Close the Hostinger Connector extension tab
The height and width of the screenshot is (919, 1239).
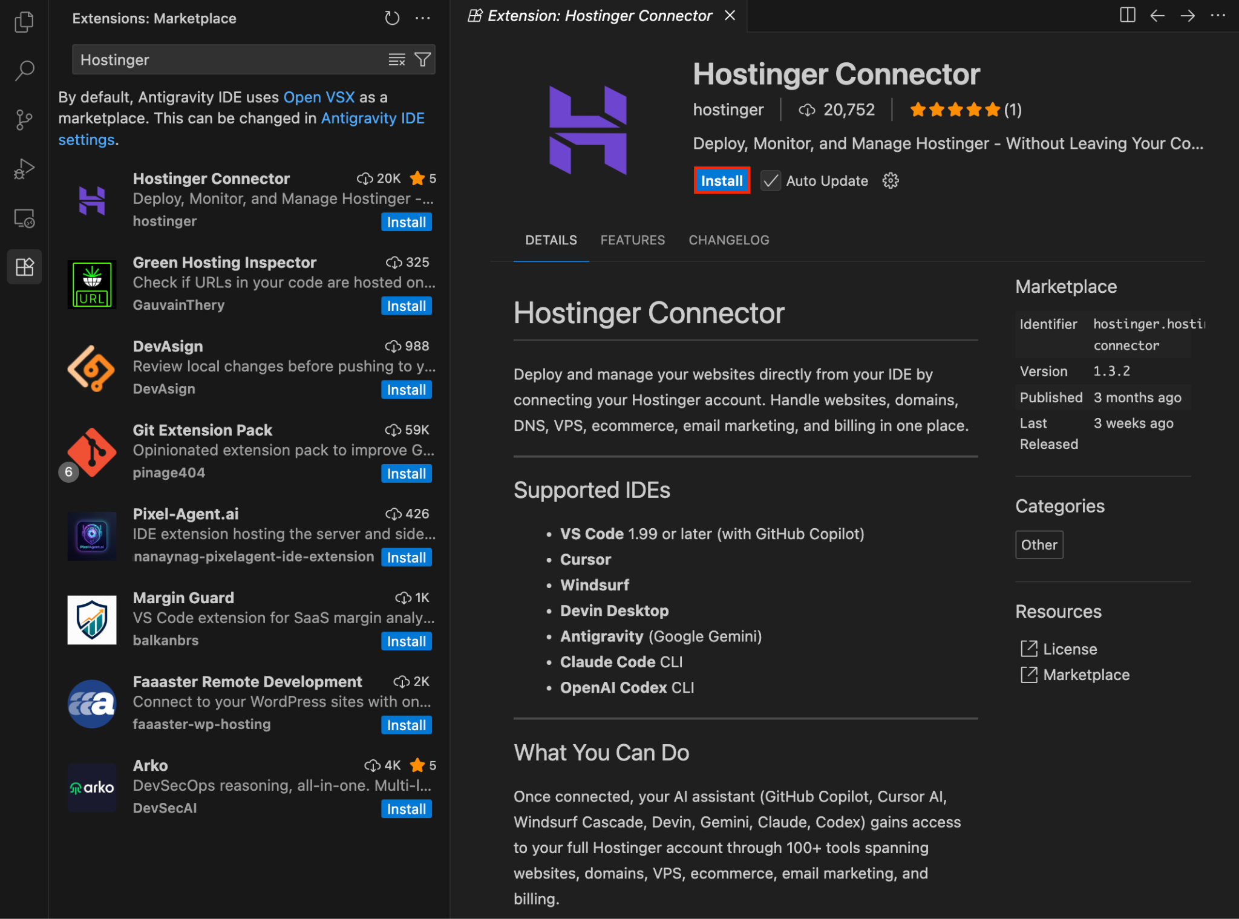(x=730, y=15)
